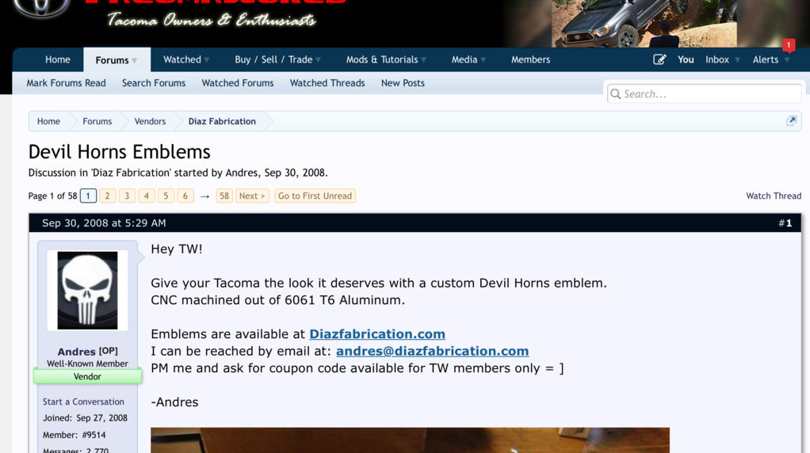Open the compose new post pencil icon
Screen dimensions: 810x453
tap(659, 59)
